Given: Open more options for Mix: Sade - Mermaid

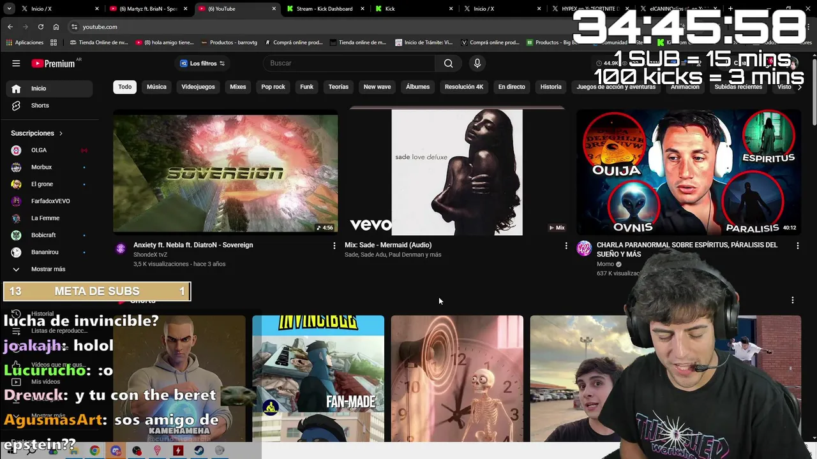Looking at the screenshot, I should click(x=566, y=245).
